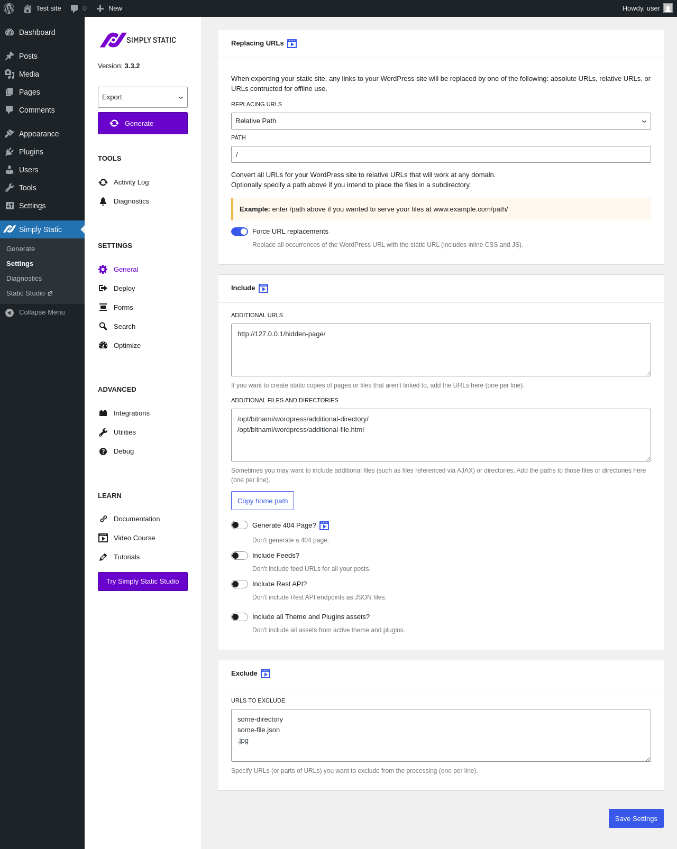Viewport: 677px width, 849px height.
Task: Click video icon beside Generate 404 Page
Action: pyautogui.click(x=324, y=526)
